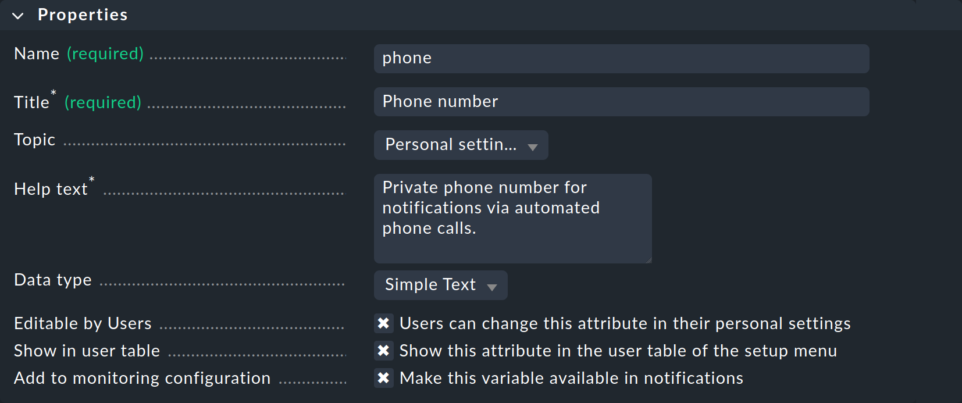Toggle 'Make this variable available in notifications'

384,377
